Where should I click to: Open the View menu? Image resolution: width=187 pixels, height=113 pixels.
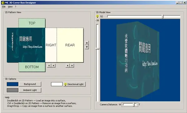click(x=10, y=7)
